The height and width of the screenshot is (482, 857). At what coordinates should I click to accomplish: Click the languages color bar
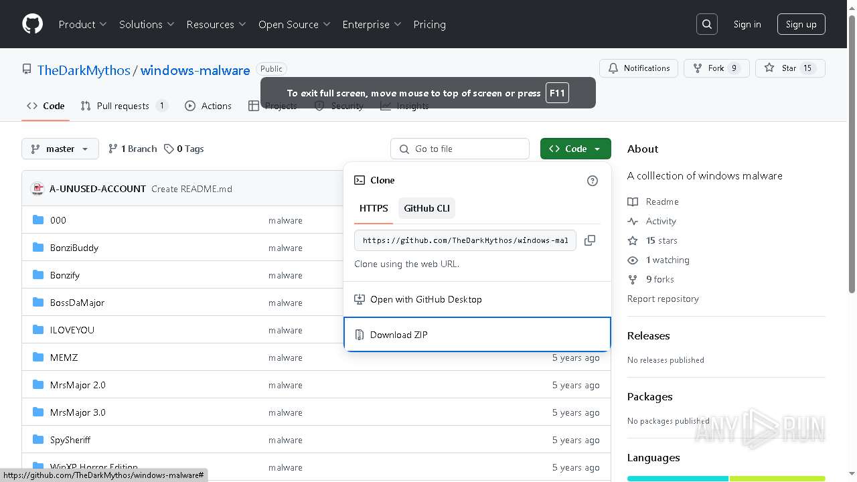(726, 479)
